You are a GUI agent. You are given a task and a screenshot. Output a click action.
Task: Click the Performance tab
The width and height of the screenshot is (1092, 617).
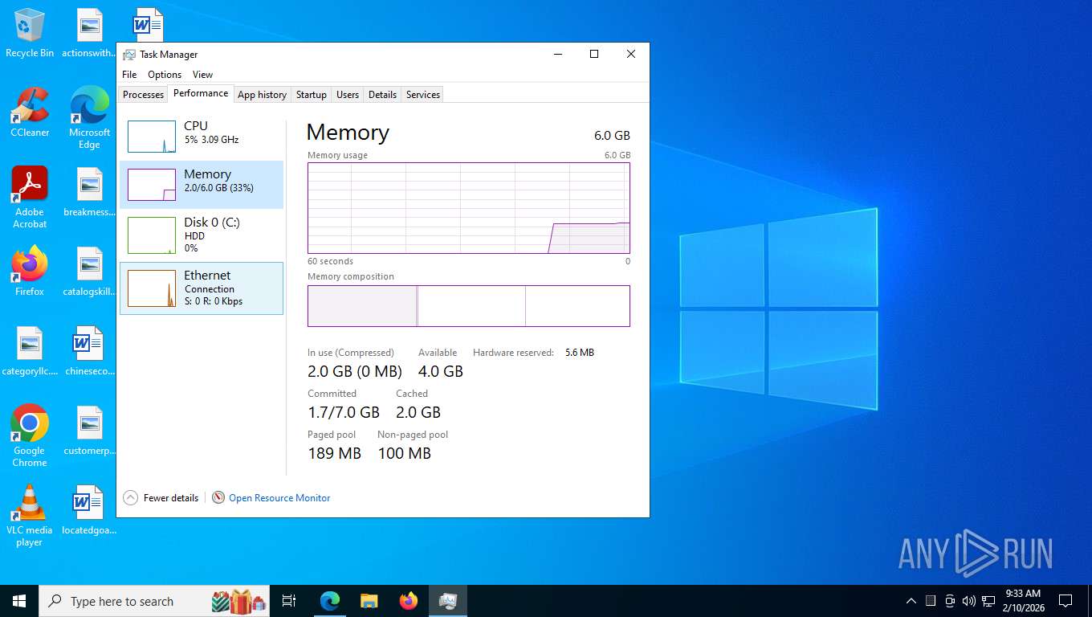tap(201, 93)
